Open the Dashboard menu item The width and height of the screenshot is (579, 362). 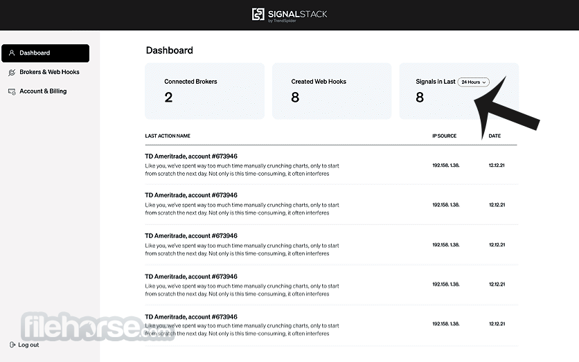coord(46,53)
